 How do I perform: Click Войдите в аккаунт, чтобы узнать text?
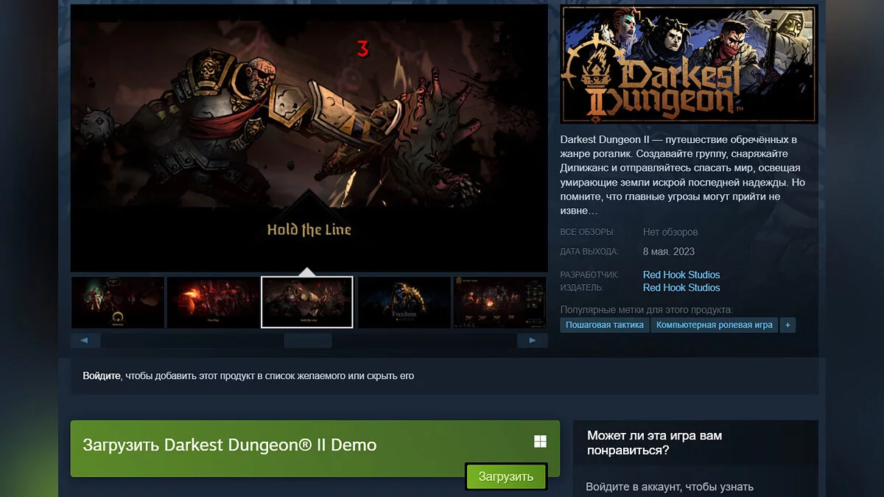click(670, 487)
